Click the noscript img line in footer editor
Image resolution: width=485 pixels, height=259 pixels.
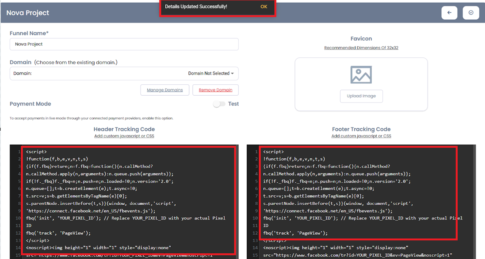tap(335, 248)
